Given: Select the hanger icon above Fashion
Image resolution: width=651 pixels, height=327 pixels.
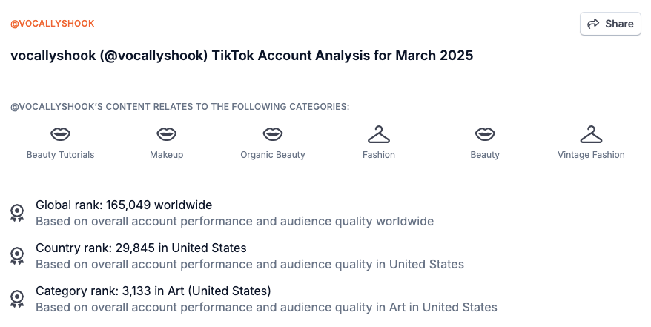Looking at the screenshot, I should [379, 134].
